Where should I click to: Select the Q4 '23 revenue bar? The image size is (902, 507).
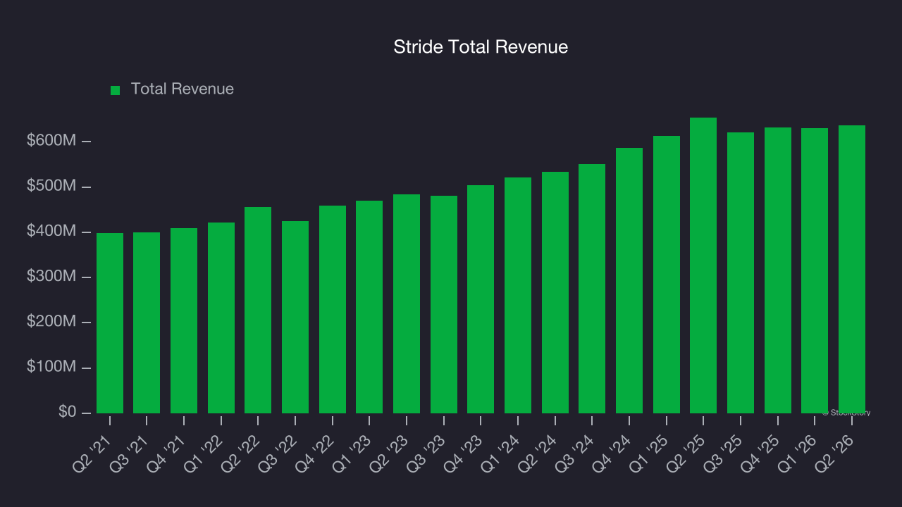point(481,299)
